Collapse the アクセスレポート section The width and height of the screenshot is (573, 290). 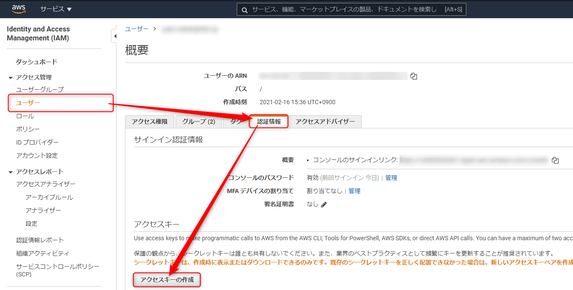point(11,172)
